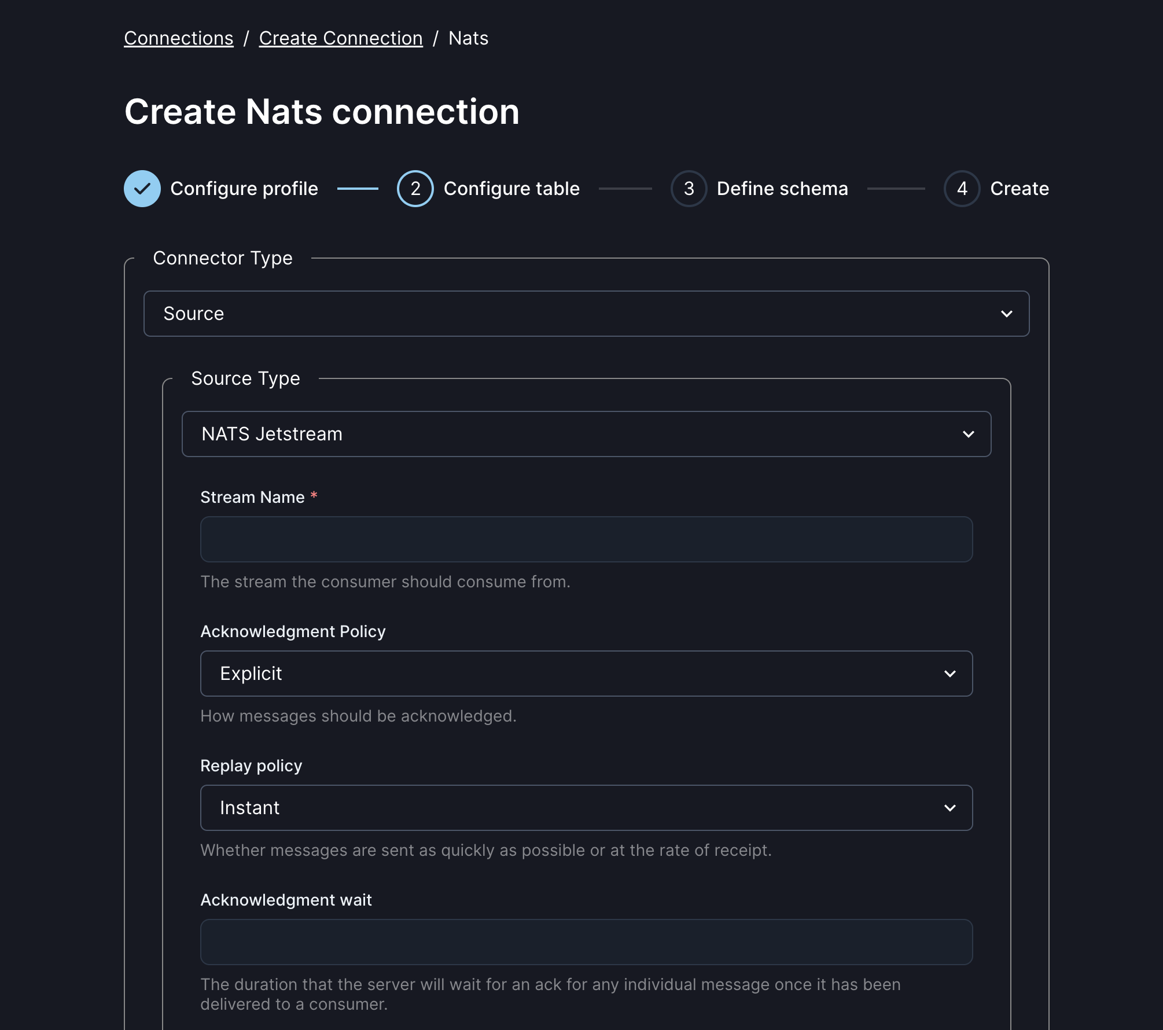Click the Stream Name input field
The height and width of the screenshot is (1030, 1163).
[x=587, y=539]
